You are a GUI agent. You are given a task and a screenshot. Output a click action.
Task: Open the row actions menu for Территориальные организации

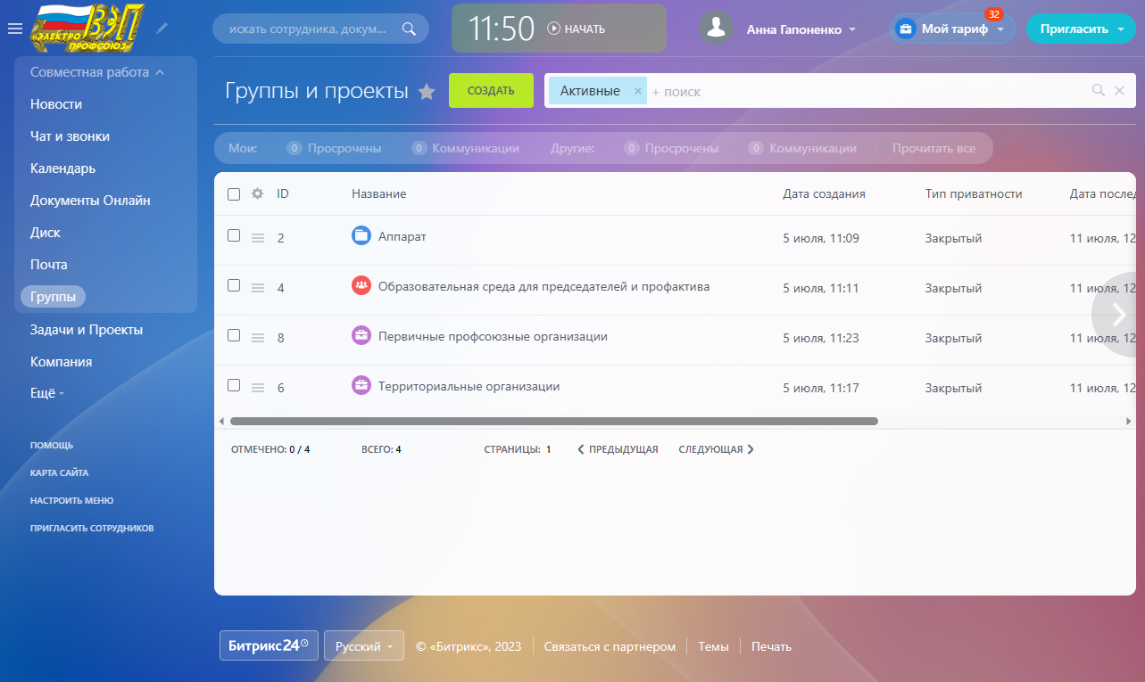pos(258,388)
